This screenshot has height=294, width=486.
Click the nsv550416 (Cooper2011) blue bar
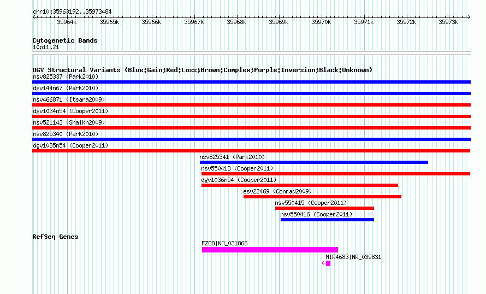[x=327, y=220]
